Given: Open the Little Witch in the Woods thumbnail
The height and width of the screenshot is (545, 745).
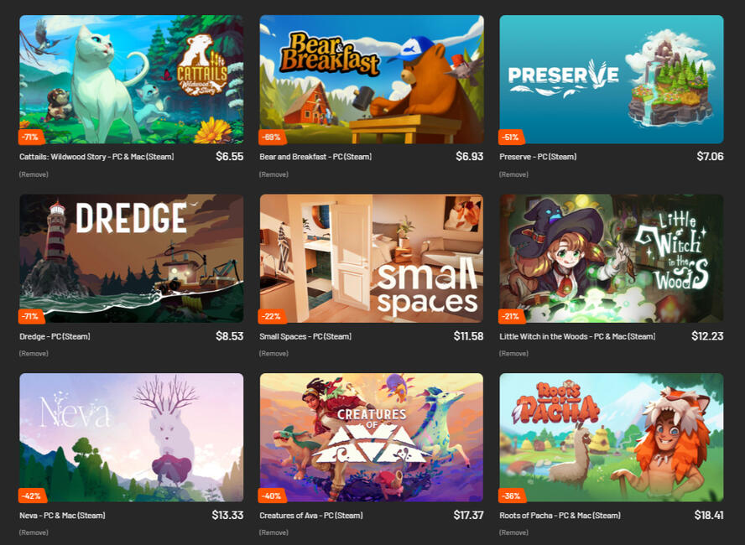Looking at the screenshot, I should point(612,258).
